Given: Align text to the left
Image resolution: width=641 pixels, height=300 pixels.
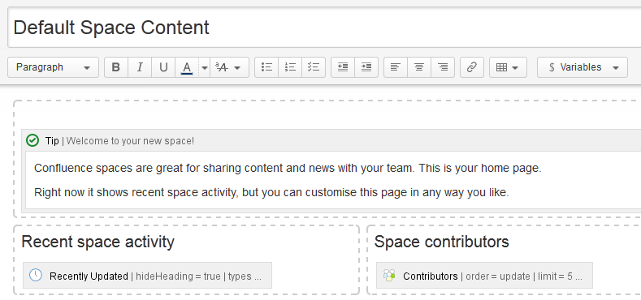Looking at the screenshot, I should pos(396,67).
